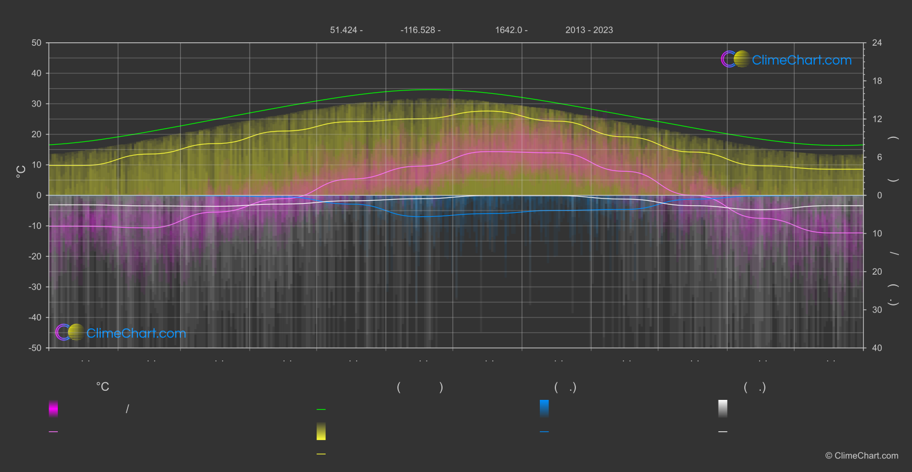Click the 50 tick on the temperature axis
The image size is (912, 472).
pos(37,43)
